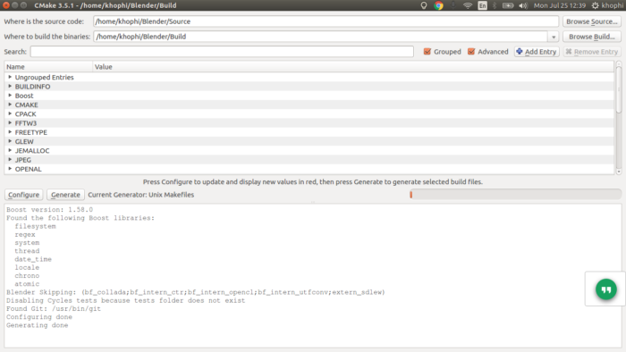
Task: Click in the Search input field
Action: (222, 52)
